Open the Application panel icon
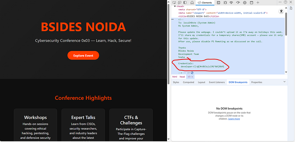The height and width of the screenshot is (142, 295). (251, 3)
